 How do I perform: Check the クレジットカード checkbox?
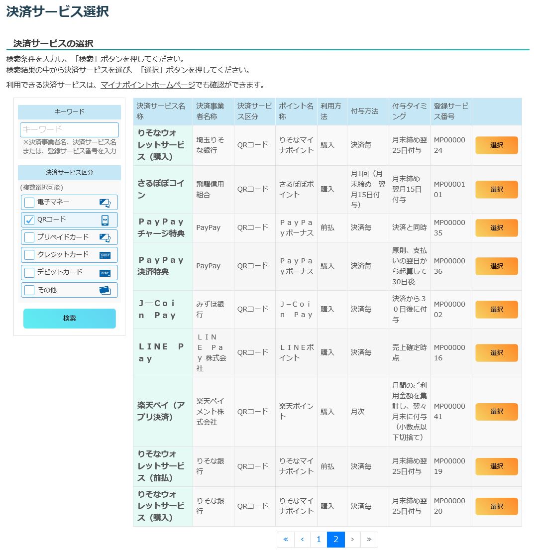[x=29, y=254]
